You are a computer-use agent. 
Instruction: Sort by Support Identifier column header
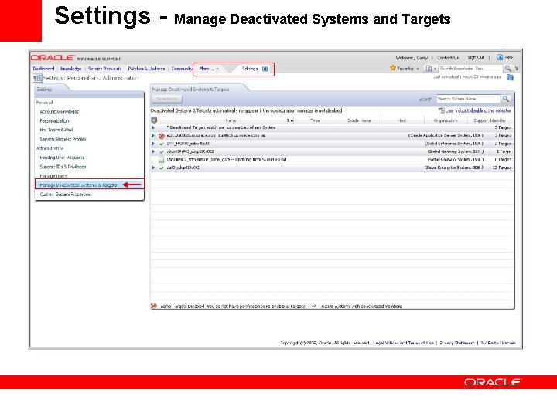490,121
